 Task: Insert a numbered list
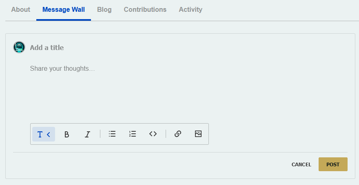tap(133, 134)
